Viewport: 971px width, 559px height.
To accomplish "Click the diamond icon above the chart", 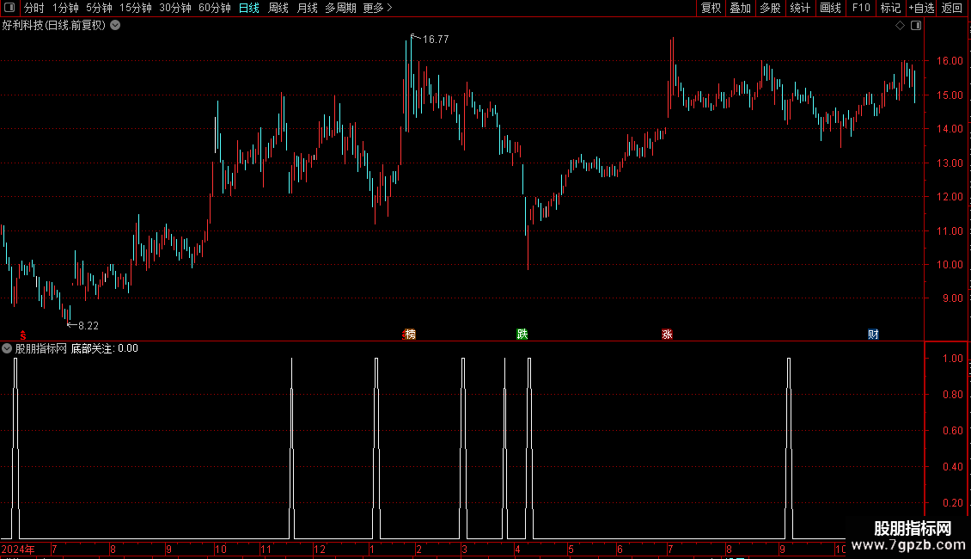I will coord(901,26).
